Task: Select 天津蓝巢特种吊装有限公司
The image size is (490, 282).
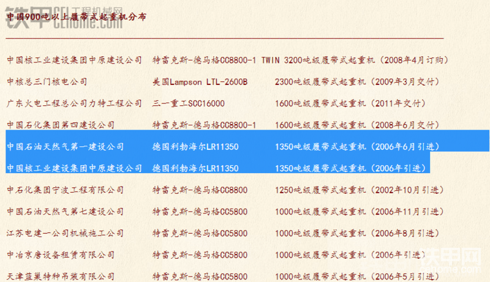Action: click(61, 276)
